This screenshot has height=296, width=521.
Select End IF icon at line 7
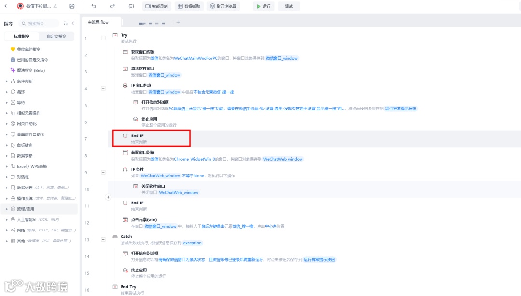coord(125,135)
